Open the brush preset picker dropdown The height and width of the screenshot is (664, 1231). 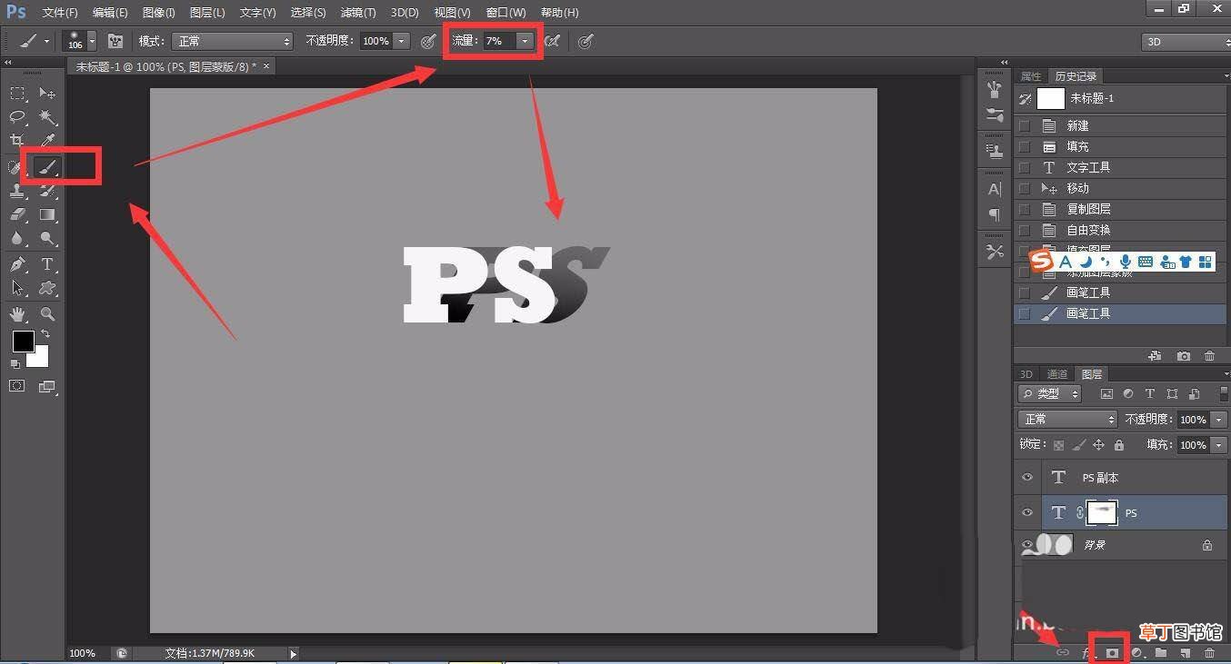[x=92, y=41]
